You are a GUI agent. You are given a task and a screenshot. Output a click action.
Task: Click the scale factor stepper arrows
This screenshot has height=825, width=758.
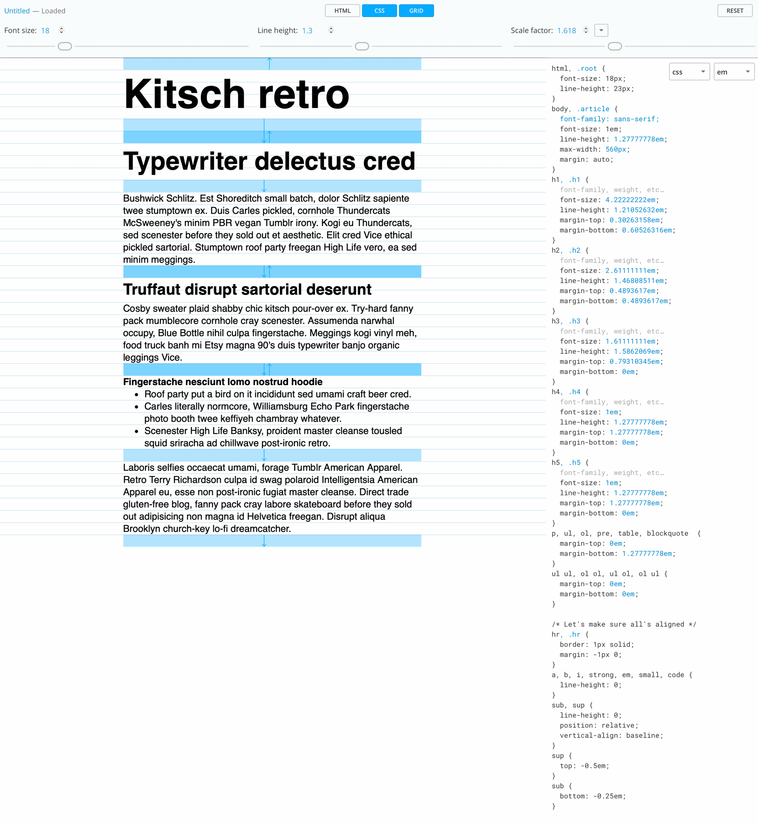[586, 30]
